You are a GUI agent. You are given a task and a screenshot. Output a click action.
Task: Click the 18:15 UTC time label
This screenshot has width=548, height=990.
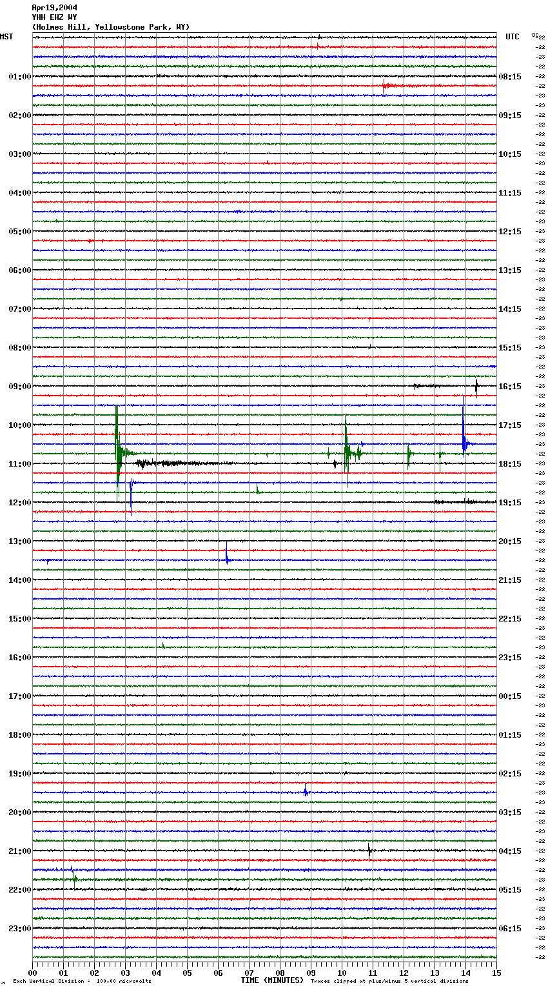[510, 464]
